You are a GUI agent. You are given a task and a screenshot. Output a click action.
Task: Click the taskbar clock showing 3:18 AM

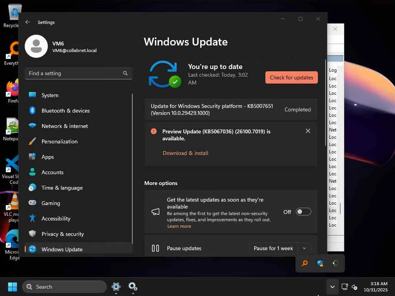click(376, 287)
